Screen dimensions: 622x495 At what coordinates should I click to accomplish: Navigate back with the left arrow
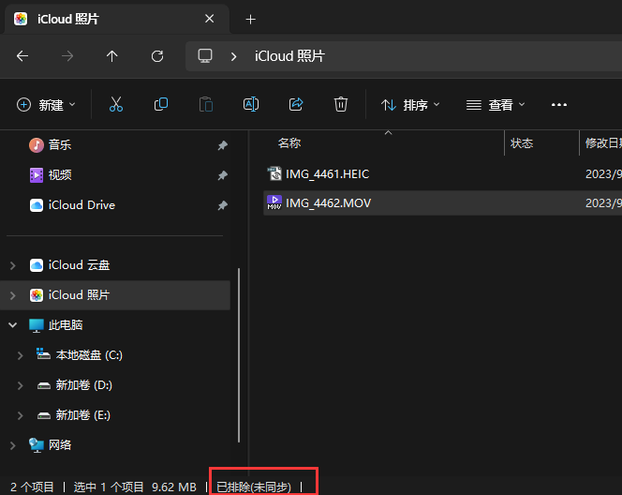[22, 56]
